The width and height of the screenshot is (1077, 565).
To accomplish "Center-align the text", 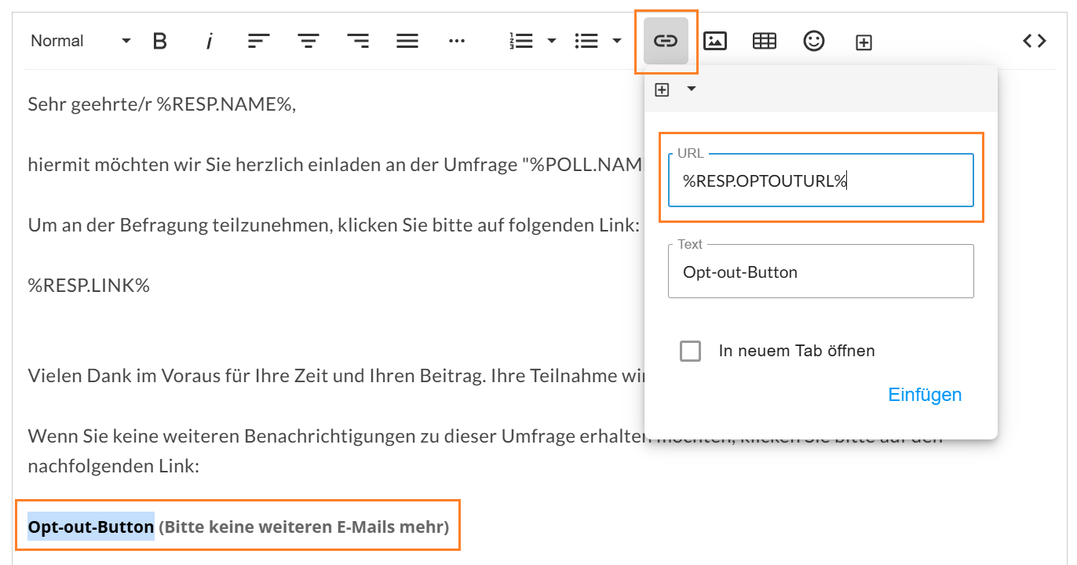I will [x=308, y=41].
